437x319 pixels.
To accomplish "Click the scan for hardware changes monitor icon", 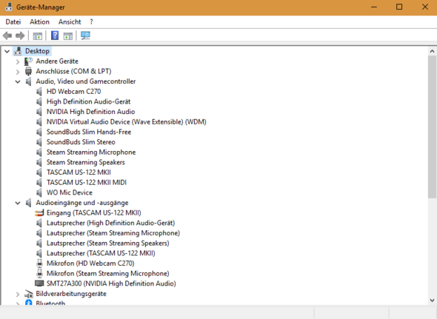I will click(x=85, y=36).
